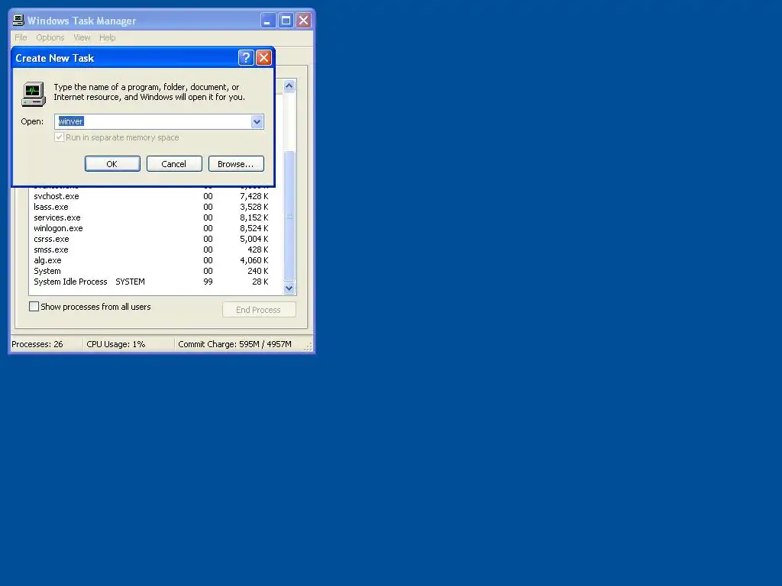This screenshot has width=782, height=586.
Task: Maximize the Windows Task Manager window
Action: coord(286,21)
